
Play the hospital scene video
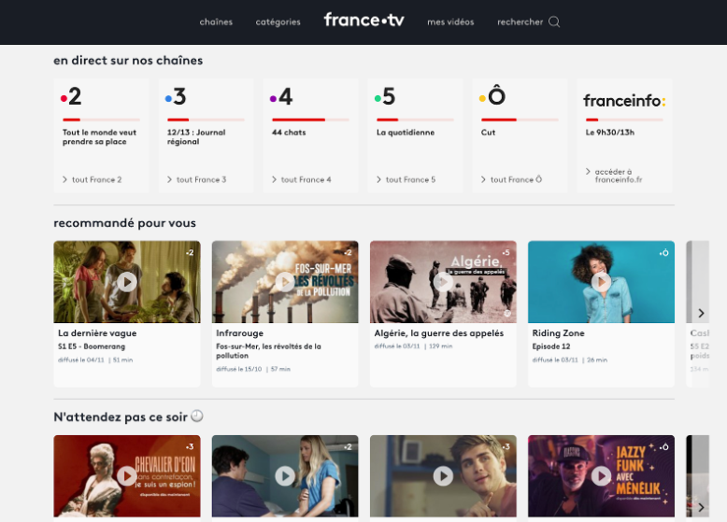285,475
